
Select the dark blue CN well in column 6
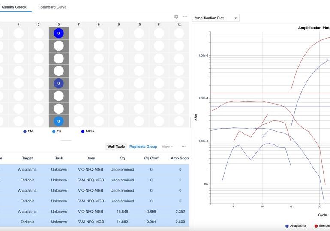pos(59,84)
